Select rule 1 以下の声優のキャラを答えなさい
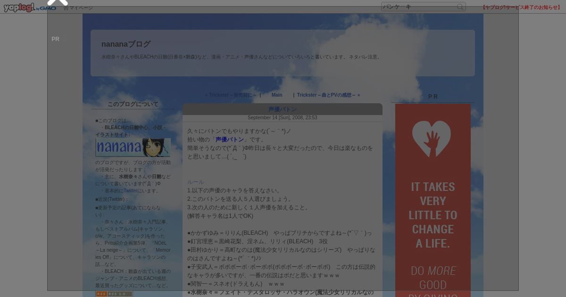 [x=234, y=190]
